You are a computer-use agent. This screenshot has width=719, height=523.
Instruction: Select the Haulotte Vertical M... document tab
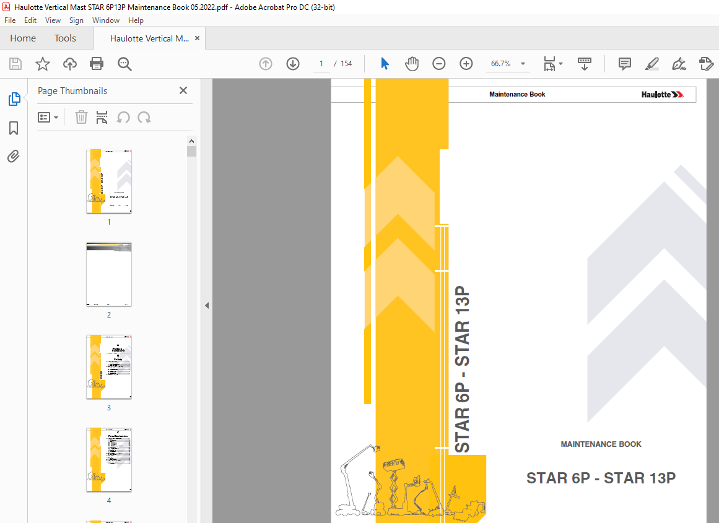point(149,38)
